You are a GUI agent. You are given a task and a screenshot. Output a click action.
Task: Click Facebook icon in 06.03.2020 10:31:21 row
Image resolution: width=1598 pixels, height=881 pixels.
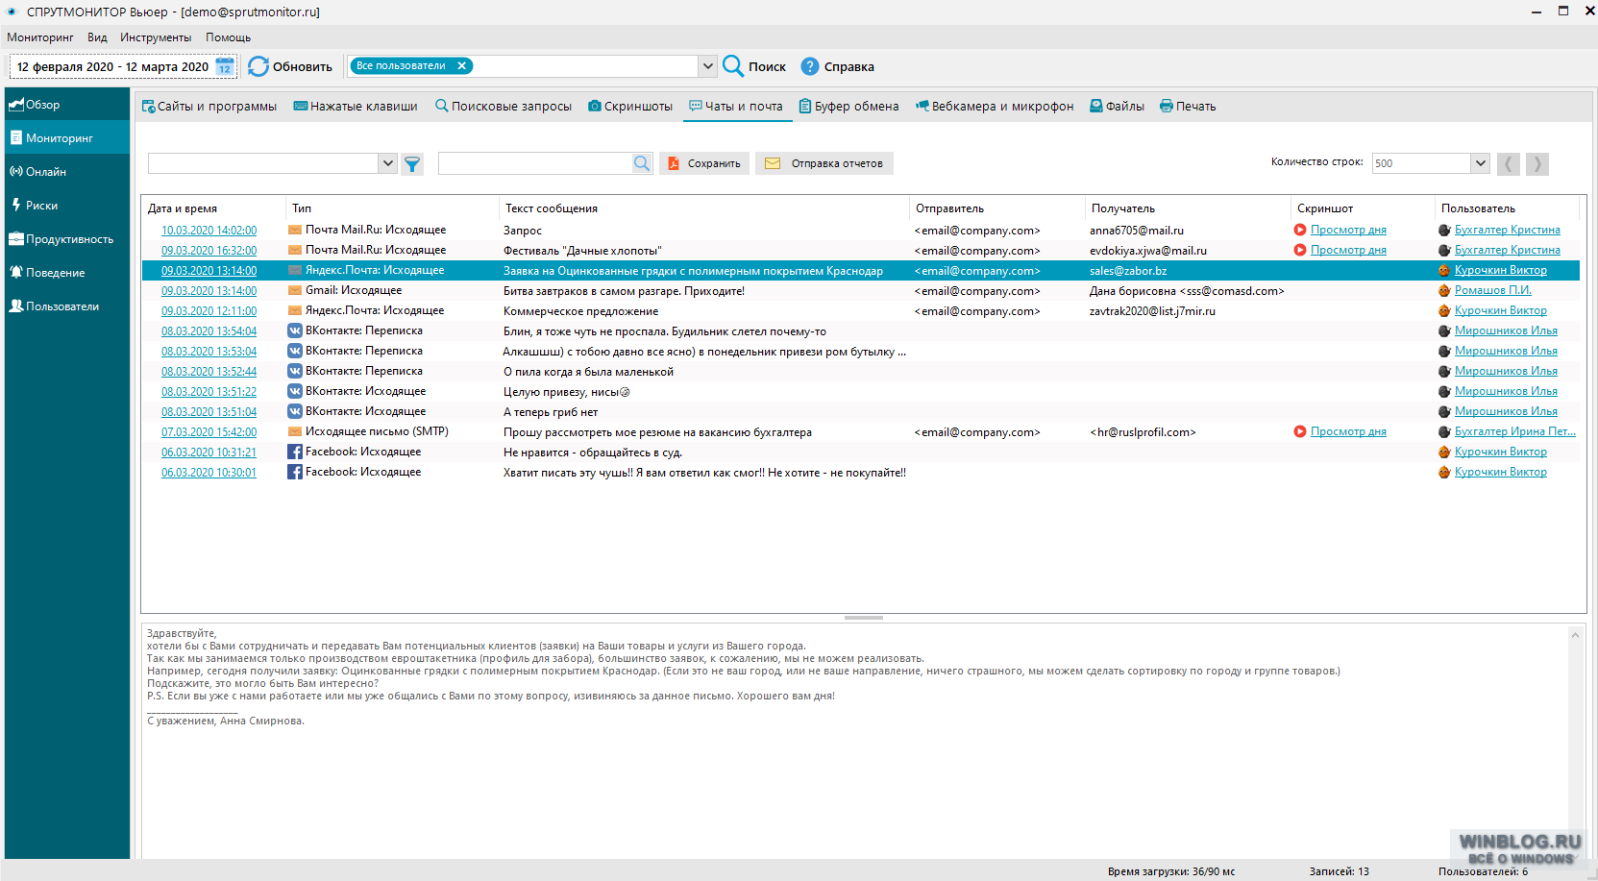click(x=295, y=452)
